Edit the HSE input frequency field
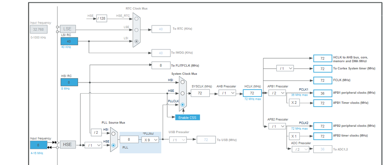 (38, 145)
